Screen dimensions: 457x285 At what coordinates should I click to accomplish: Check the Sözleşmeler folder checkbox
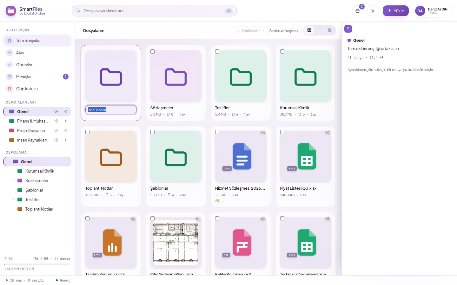152,51
